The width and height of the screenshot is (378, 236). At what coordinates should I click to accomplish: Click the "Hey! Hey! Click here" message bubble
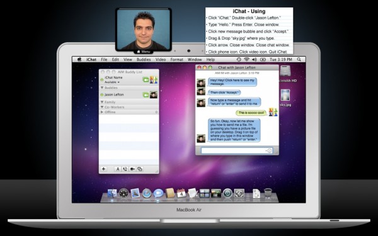click(232, 82)
